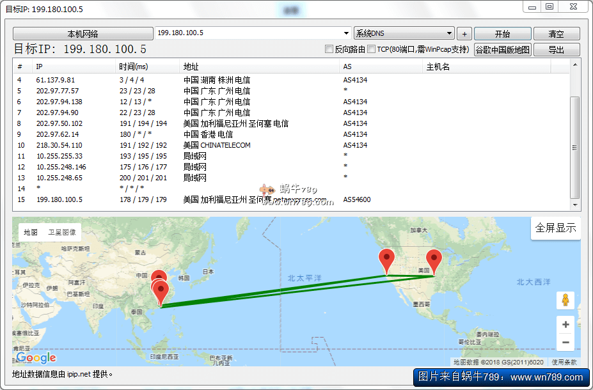Expand the target IP address dropdown
The width and height of the screenshot is (593, 390).
click(346, 33)
